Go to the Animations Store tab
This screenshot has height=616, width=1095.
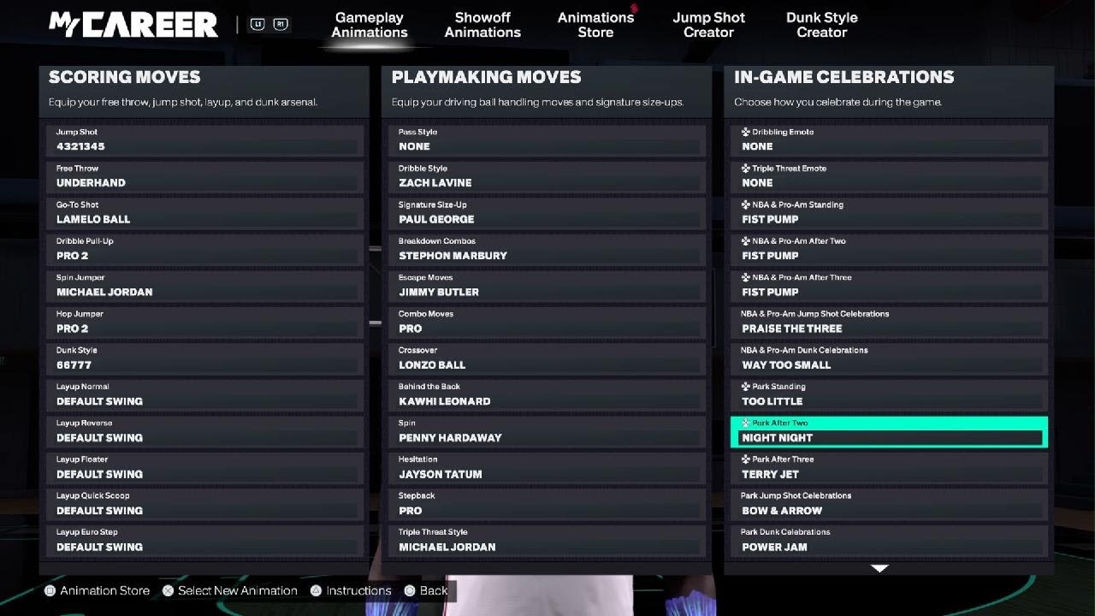click(x=595, y=25)
